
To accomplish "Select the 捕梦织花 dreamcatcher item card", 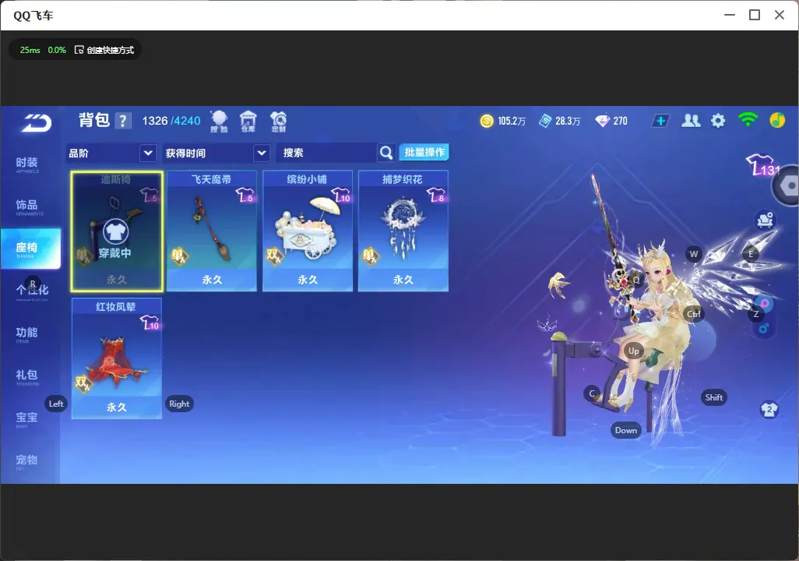I will tap(403, 231).
